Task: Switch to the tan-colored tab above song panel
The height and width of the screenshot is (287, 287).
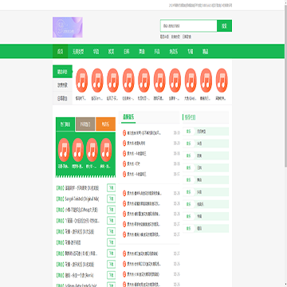Action: click(x=85, y=124)
